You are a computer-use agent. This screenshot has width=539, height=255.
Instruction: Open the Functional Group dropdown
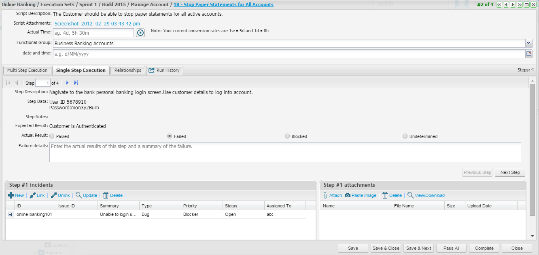pos(528,43)
